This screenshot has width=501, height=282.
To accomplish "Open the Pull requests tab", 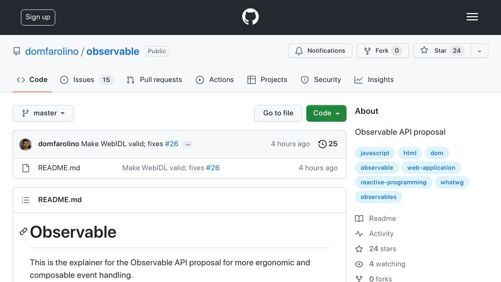I will tap(154, 79).
